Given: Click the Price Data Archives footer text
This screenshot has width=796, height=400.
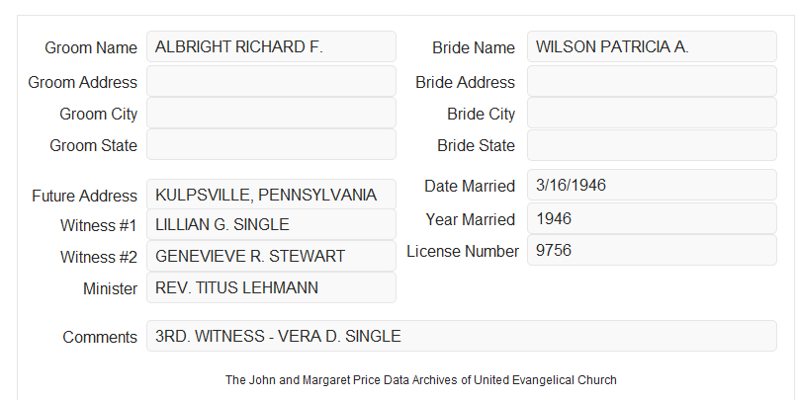Looking at the screenshot, I should pyautogui.click(x=421, y=380).
